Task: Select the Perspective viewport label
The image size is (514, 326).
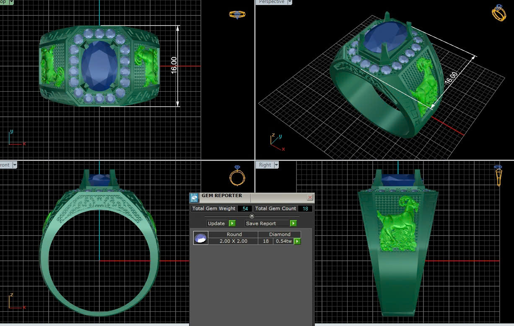Action: click(x=271, y=2)
